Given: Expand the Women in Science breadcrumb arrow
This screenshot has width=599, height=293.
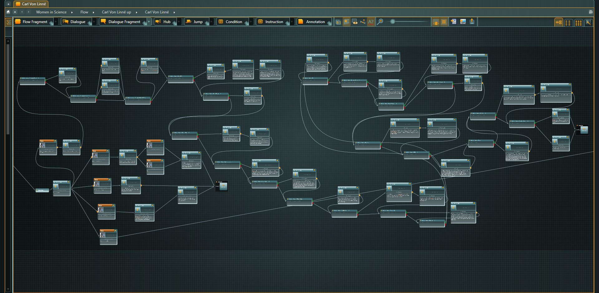Looking at the screenshot, I should pos(72,12).
